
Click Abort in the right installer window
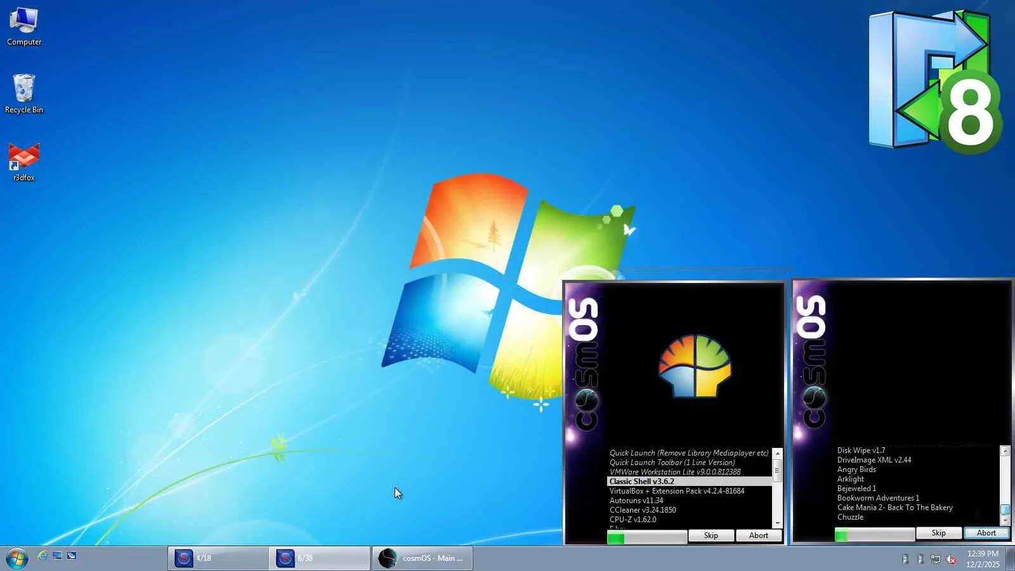coord(986,533)
